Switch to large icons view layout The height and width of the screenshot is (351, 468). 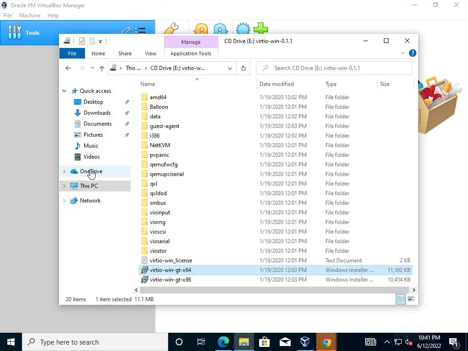coord(411,299)
